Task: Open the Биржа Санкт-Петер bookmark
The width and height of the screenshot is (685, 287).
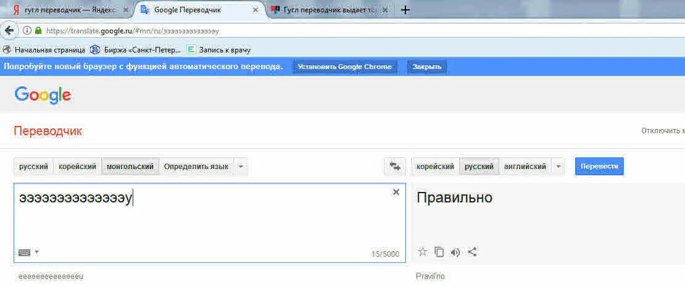Action: point(135,50)
